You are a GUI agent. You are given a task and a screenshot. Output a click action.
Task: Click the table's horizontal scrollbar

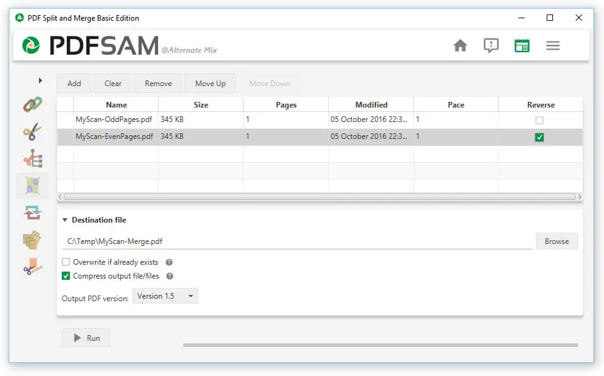click(x=320, y=197)
